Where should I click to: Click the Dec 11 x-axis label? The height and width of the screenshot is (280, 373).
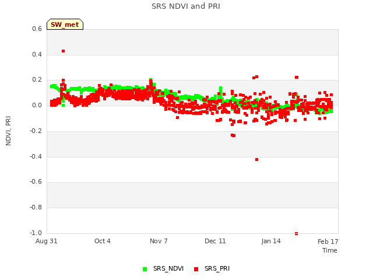coord(215,241)
